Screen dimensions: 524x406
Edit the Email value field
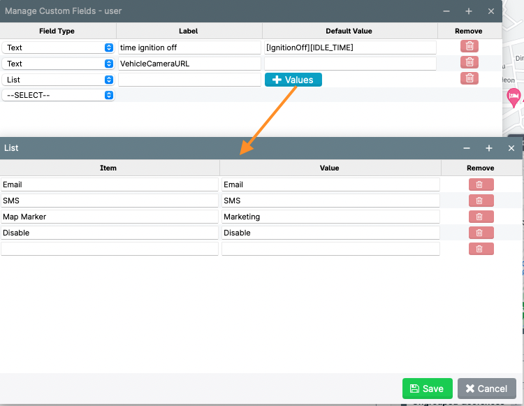tap(330, 184)
